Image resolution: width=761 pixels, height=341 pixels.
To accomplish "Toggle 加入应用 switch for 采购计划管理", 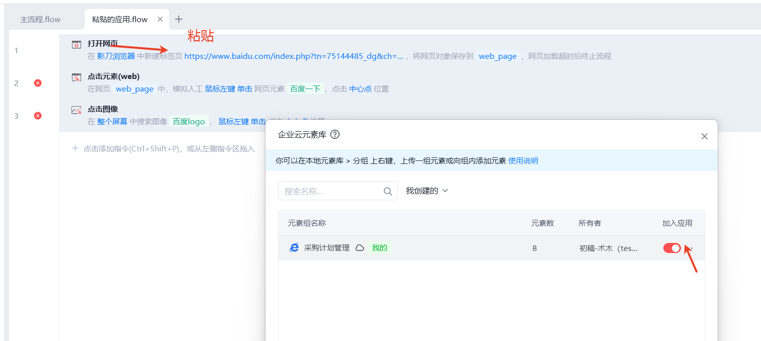I will [x=672, y=248].
